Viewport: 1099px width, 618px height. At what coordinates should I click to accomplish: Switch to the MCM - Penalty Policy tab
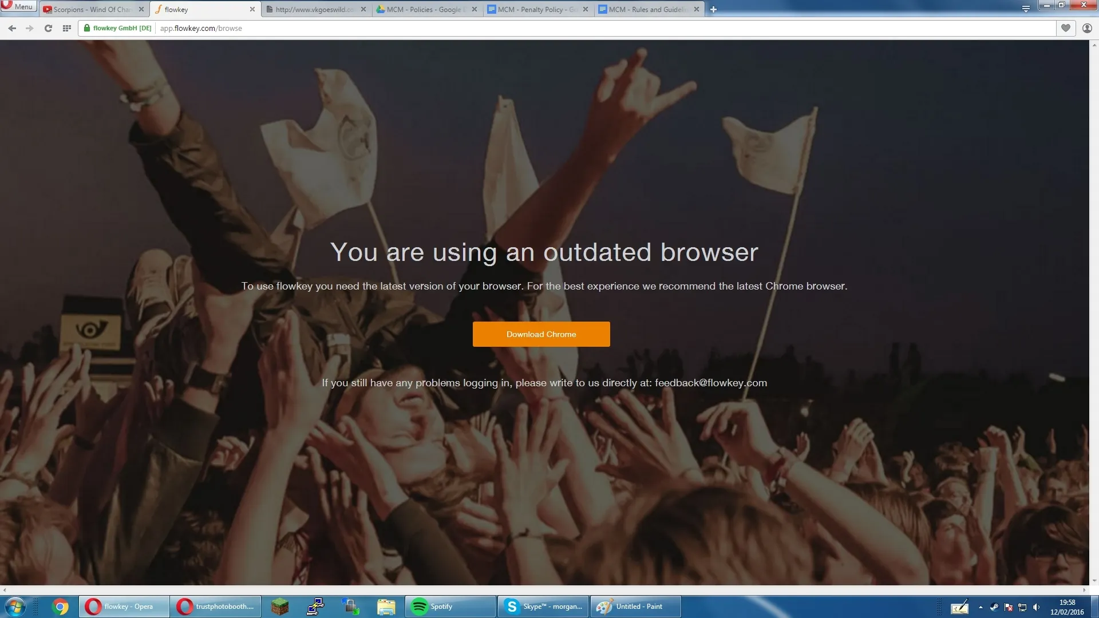(537, 10)
